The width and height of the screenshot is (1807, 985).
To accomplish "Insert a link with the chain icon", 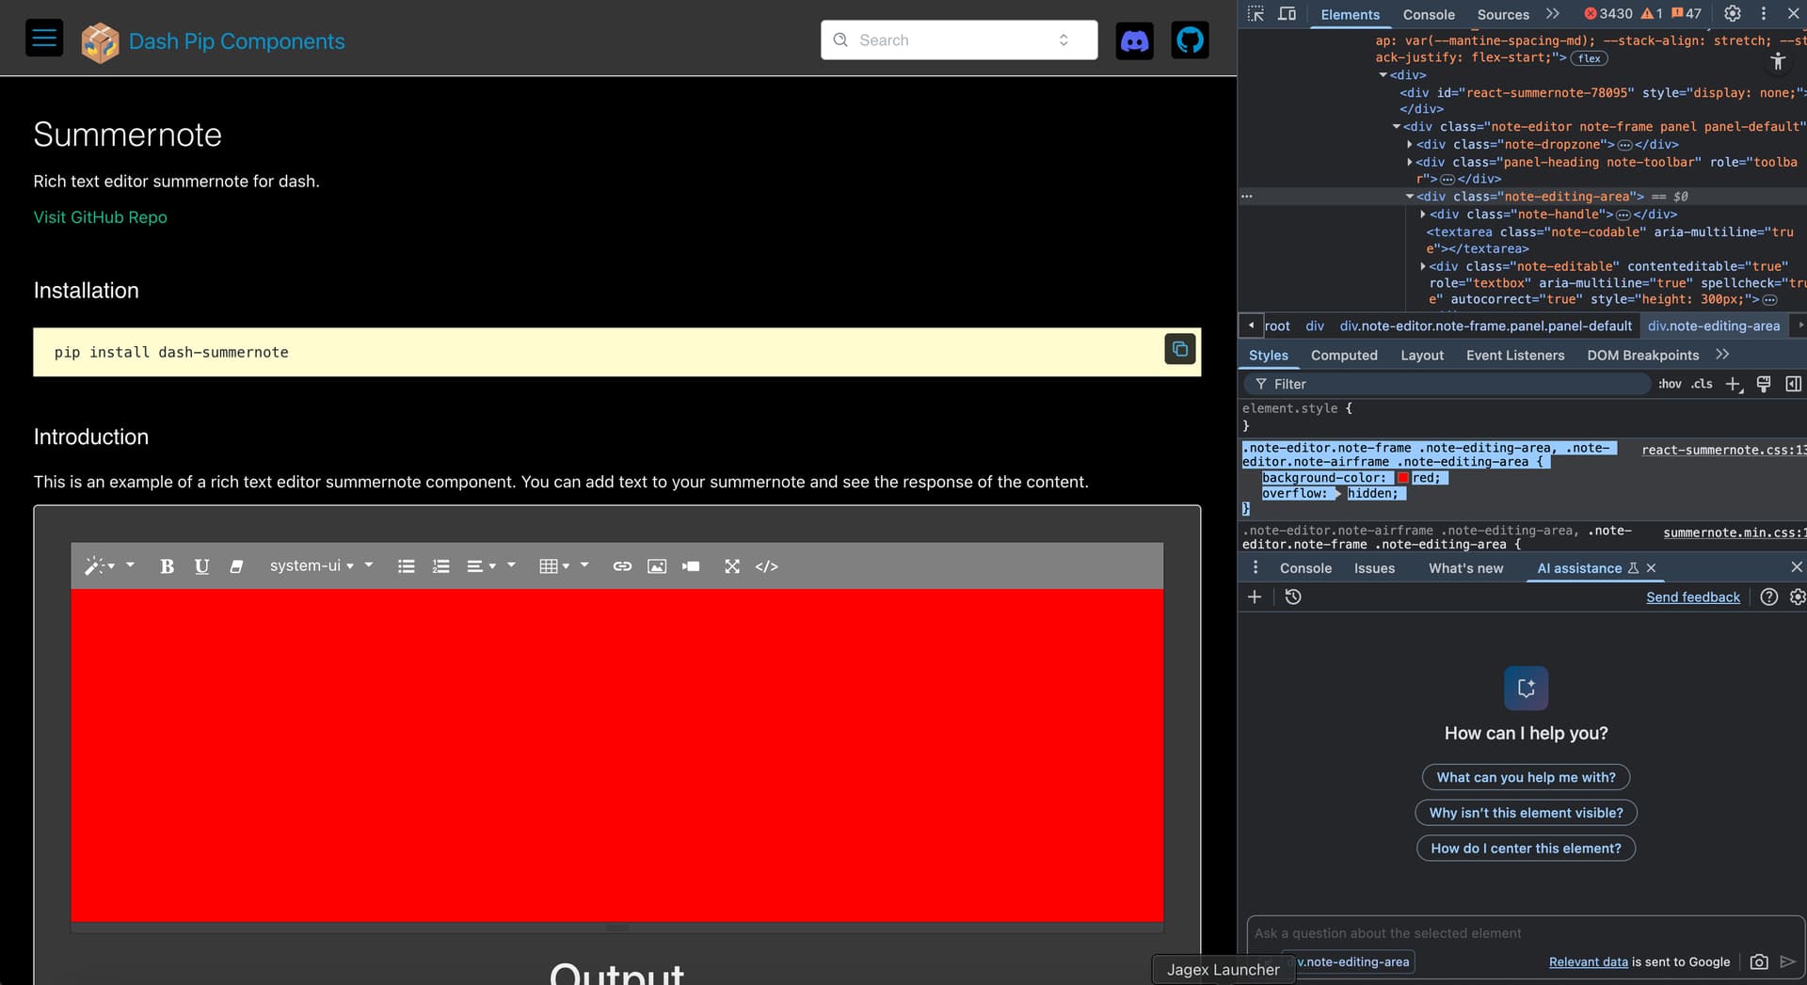I will click(x=622, y=565).
